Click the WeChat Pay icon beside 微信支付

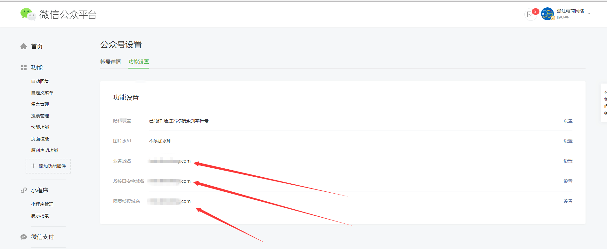tap(24, 237)
